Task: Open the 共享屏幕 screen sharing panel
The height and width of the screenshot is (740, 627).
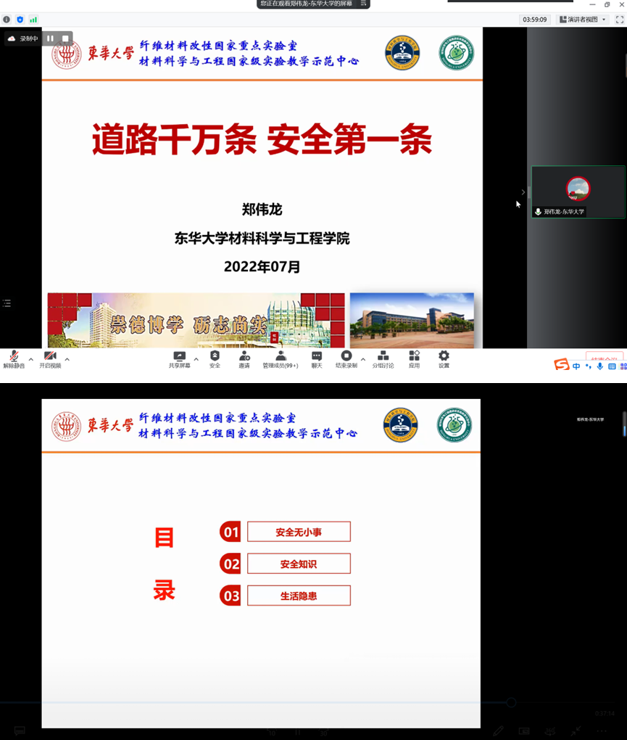Action: click(178, 358)
